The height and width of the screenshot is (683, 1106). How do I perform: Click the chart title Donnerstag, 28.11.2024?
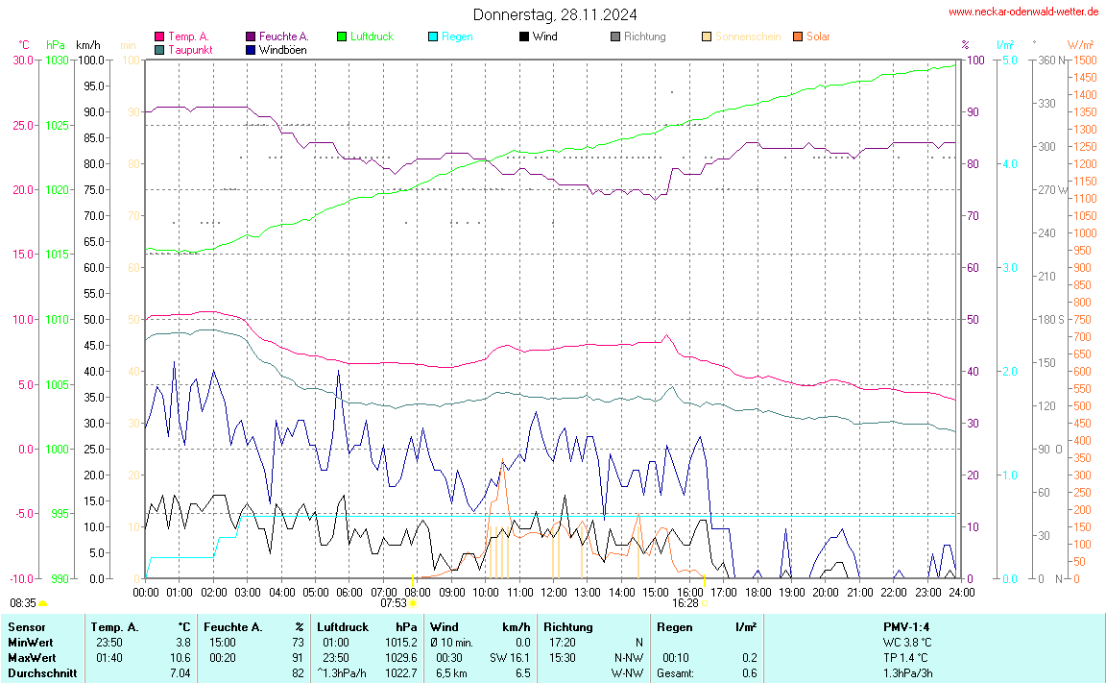[x=554, y=14]
